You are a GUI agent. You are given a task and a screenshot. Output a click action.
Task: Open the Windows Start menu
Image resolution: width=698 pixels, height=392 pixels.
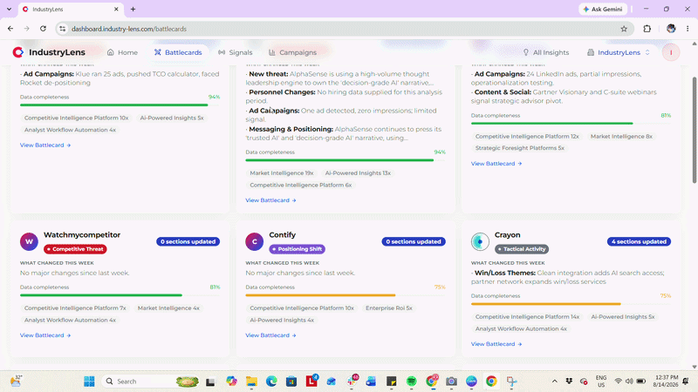(89, 382)
